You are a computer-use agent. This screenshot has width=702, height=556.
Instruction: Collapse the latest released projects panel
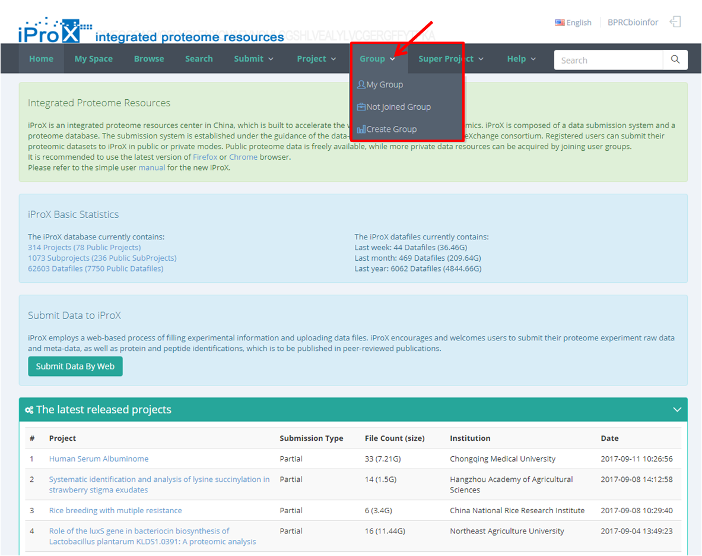click(677, 409)
